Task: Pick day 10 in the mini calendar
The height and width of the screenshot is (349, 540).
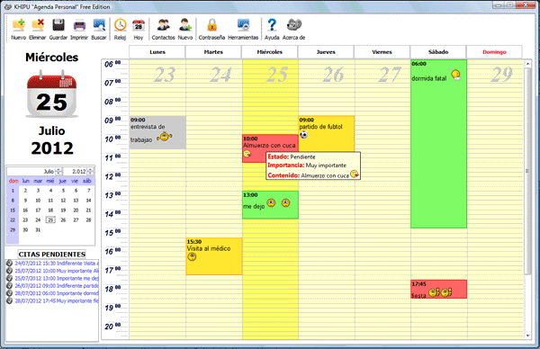Action: (38, 201)
